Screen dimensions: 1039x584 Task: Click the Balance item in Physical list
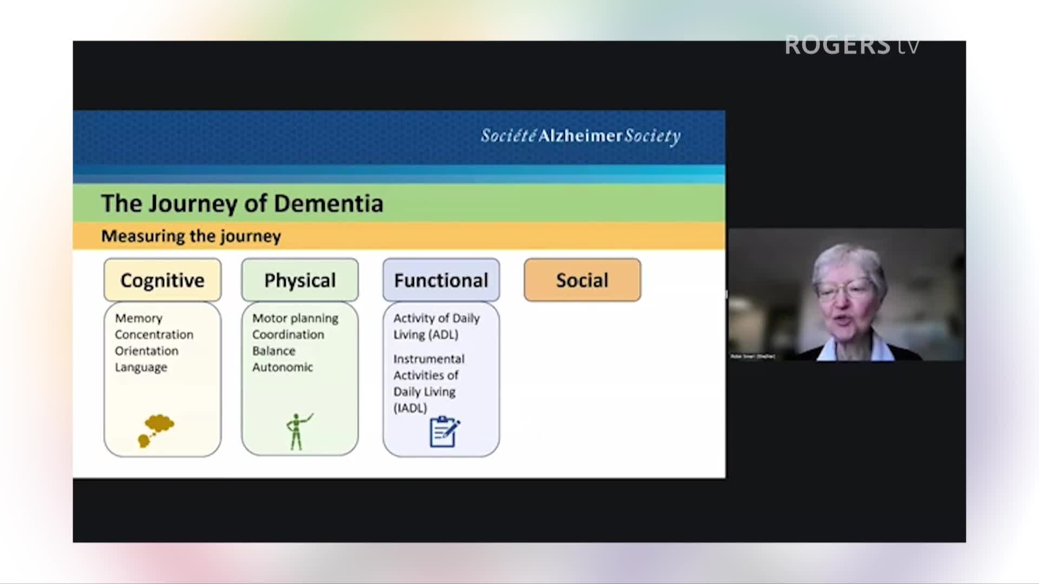pyautogui.click(x=274, y=351)
